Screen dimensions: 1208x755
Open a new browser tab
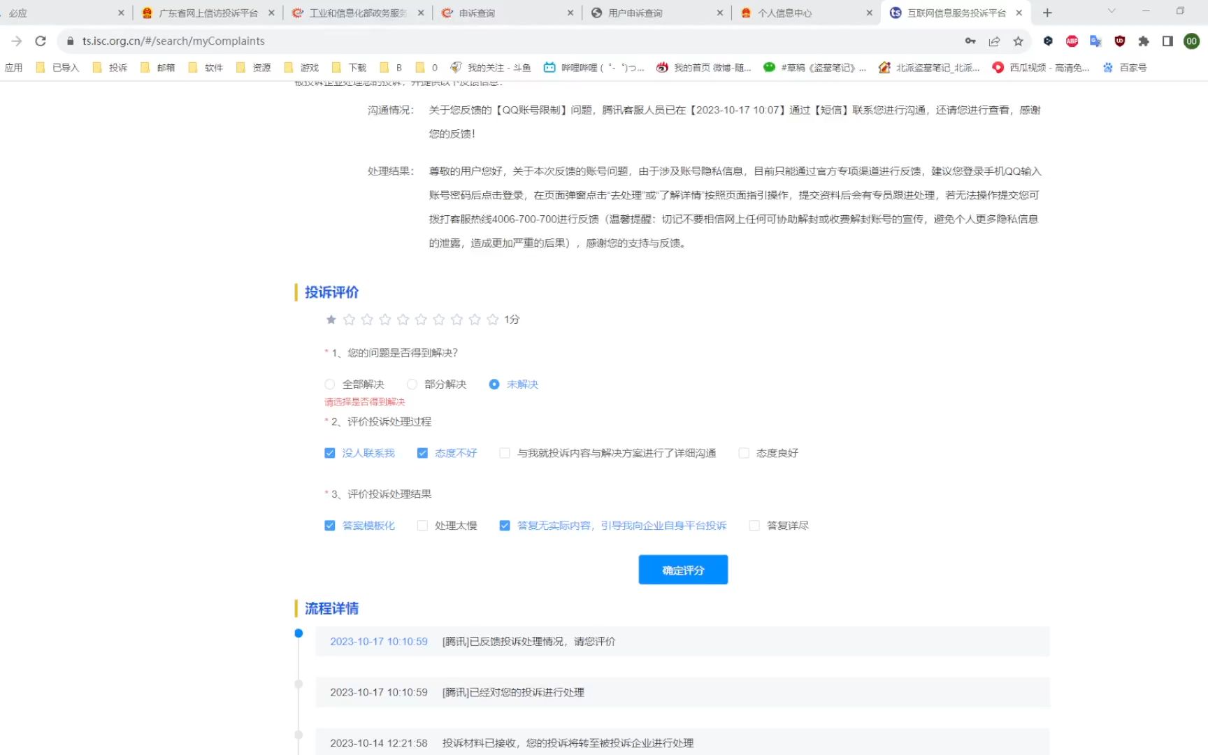coord(1047,13)
